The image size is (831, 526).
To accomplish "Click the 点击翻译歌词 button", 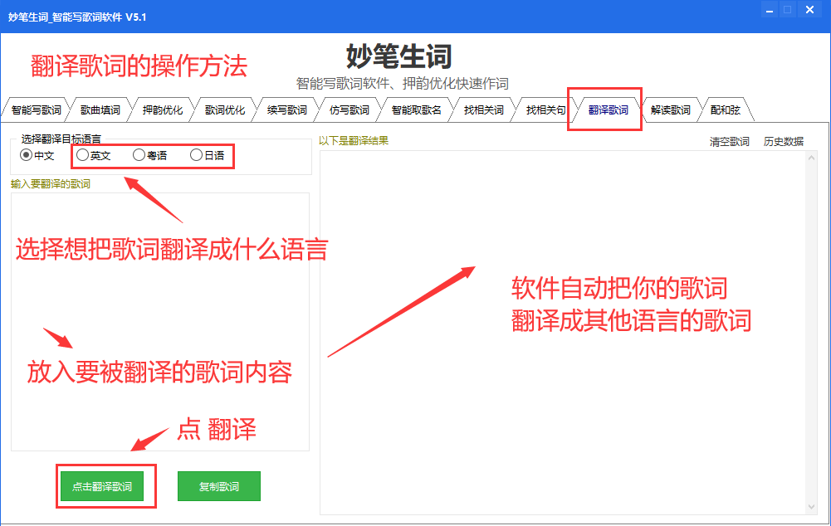I will [102, 486].
